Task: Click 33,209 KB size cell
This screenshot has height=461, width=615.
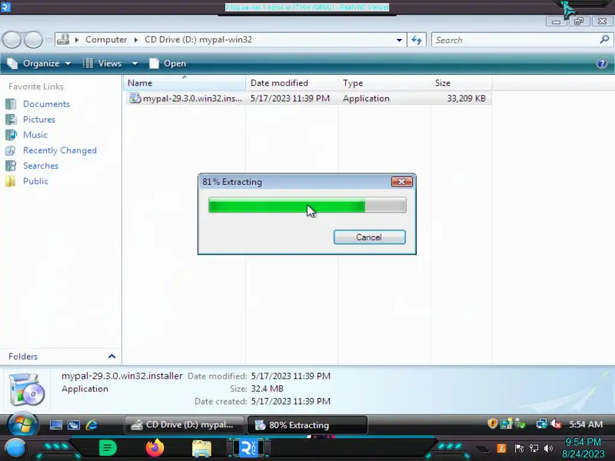Action: pyautogui.click(x=466, y=98)
